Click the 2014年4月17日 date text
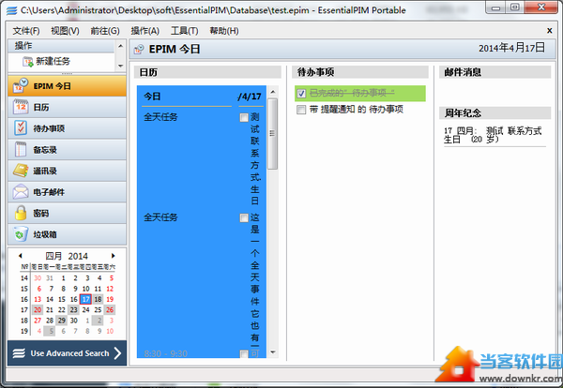Screen dimensions: 563x388 click(511, 48)
